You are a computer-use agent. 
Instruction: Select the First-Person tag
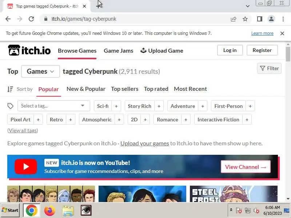pyautogui.click(x=228, y=106)
